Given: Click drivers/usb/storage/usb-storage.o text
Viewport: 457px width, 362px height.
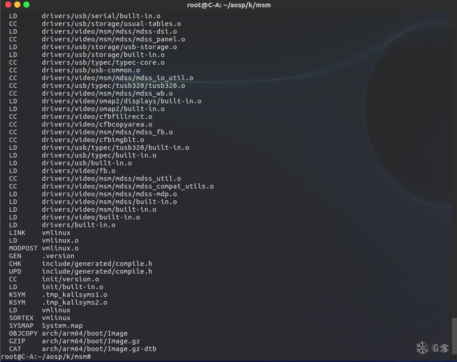Looking at the screenshot, I should [x=109, y=47].
